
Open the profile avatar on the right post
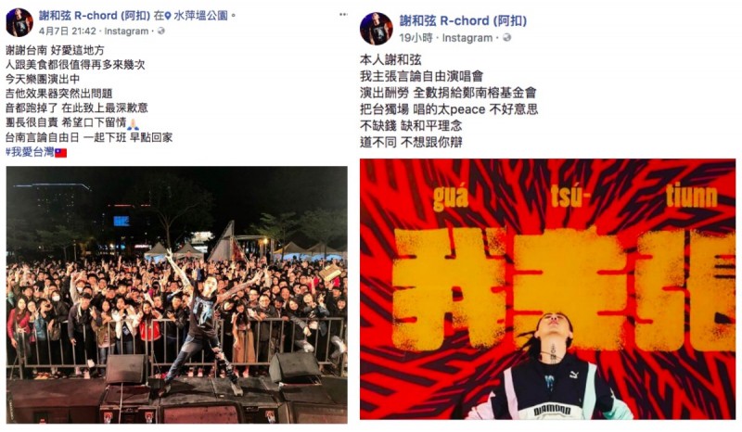pyautogui.click(x=377, y=29)
